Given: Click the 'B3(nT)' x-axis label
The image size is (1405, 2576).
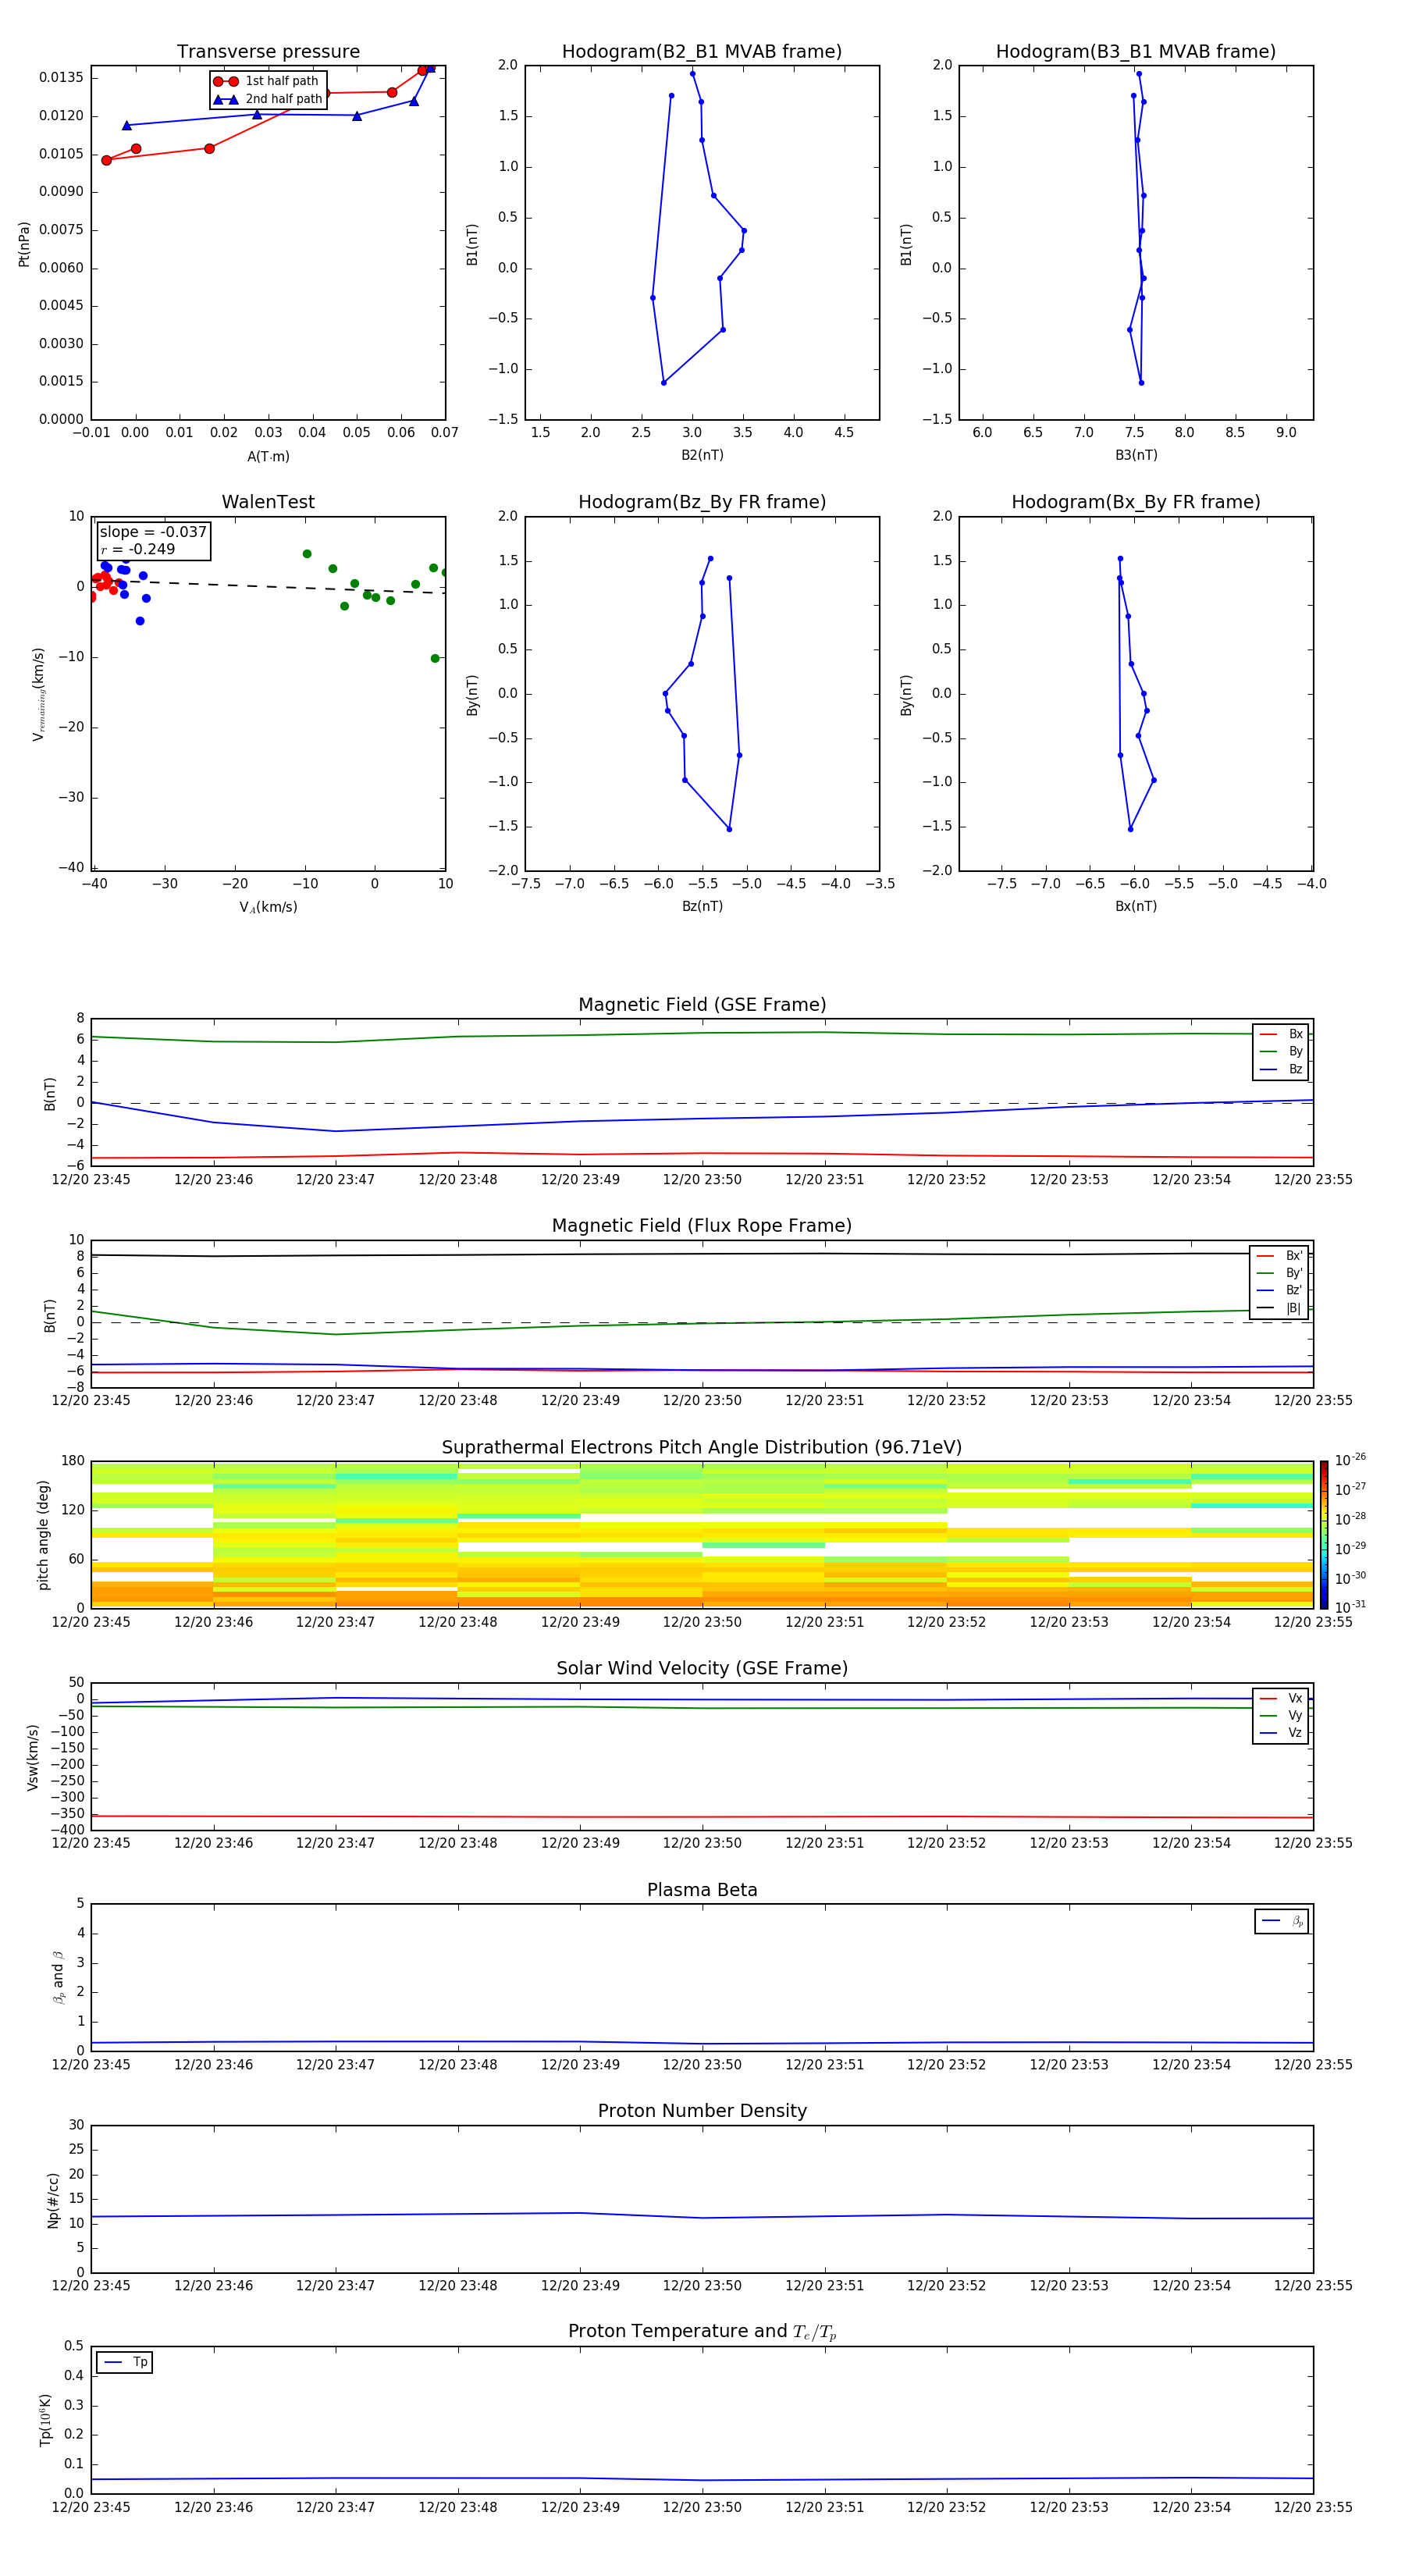Looking at the screenshot, I should (x=1136, y=455).
